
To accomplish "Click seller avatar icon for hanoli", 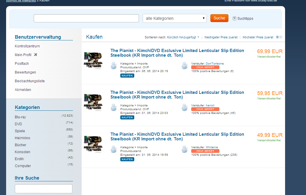I will [x=185, y=108].
